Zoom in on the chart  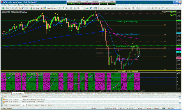click(x=71, y=8)
